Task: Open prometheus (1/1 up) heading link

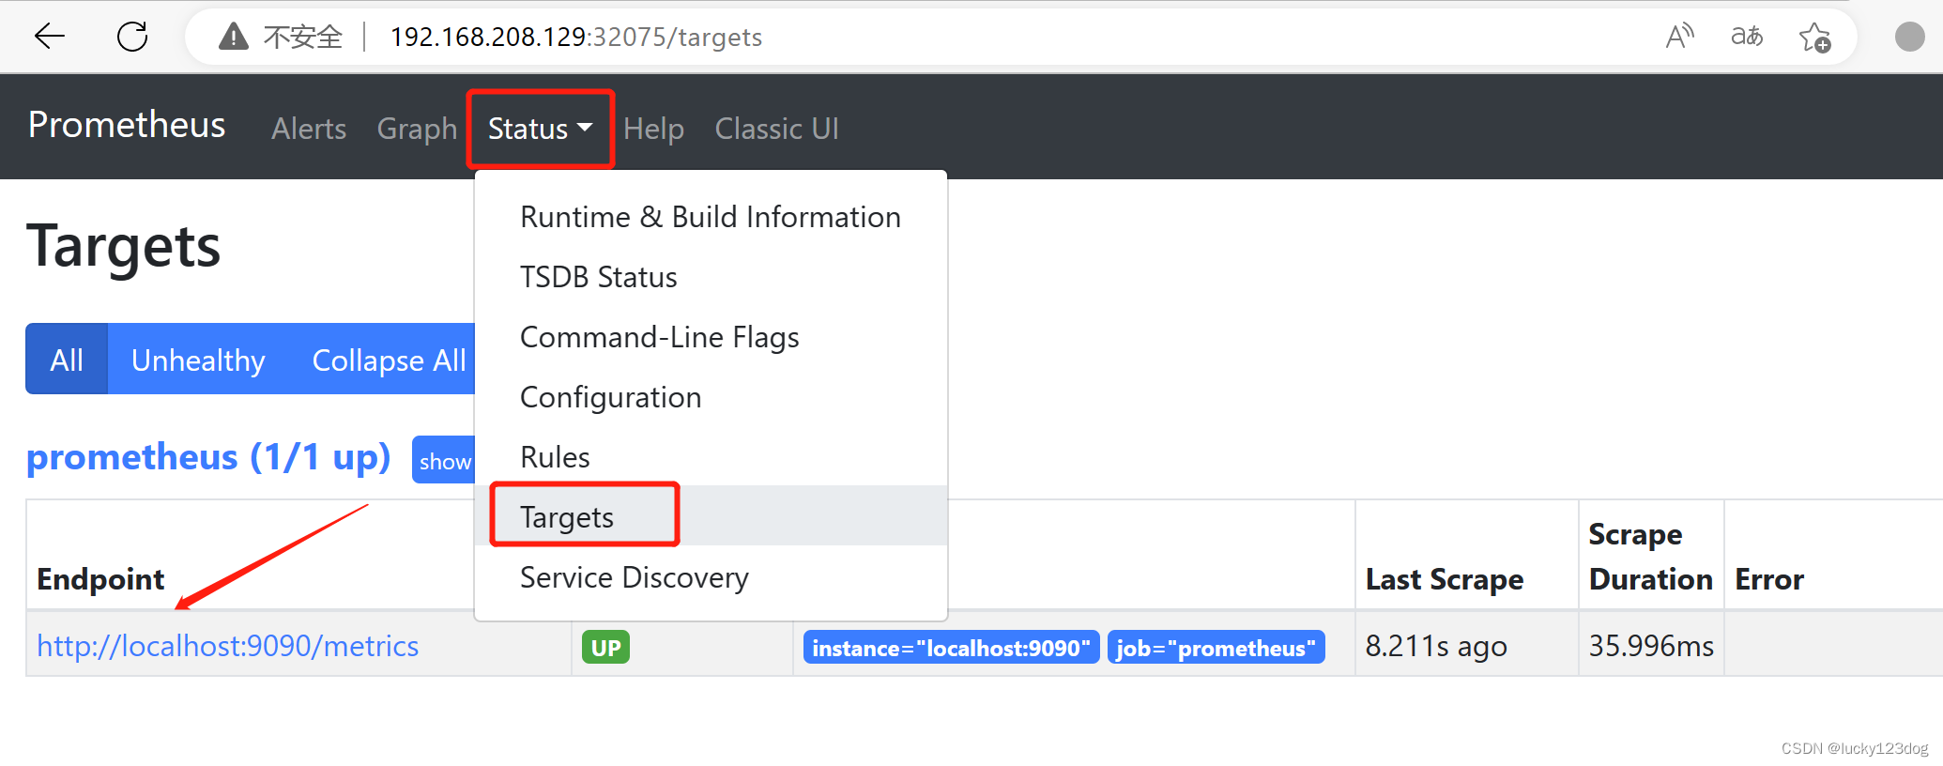Action: (208, 457)
